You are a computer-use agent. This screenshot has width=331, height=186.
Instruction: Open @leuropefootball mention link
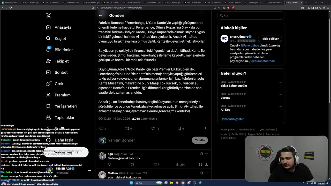[x=263, y=61]
